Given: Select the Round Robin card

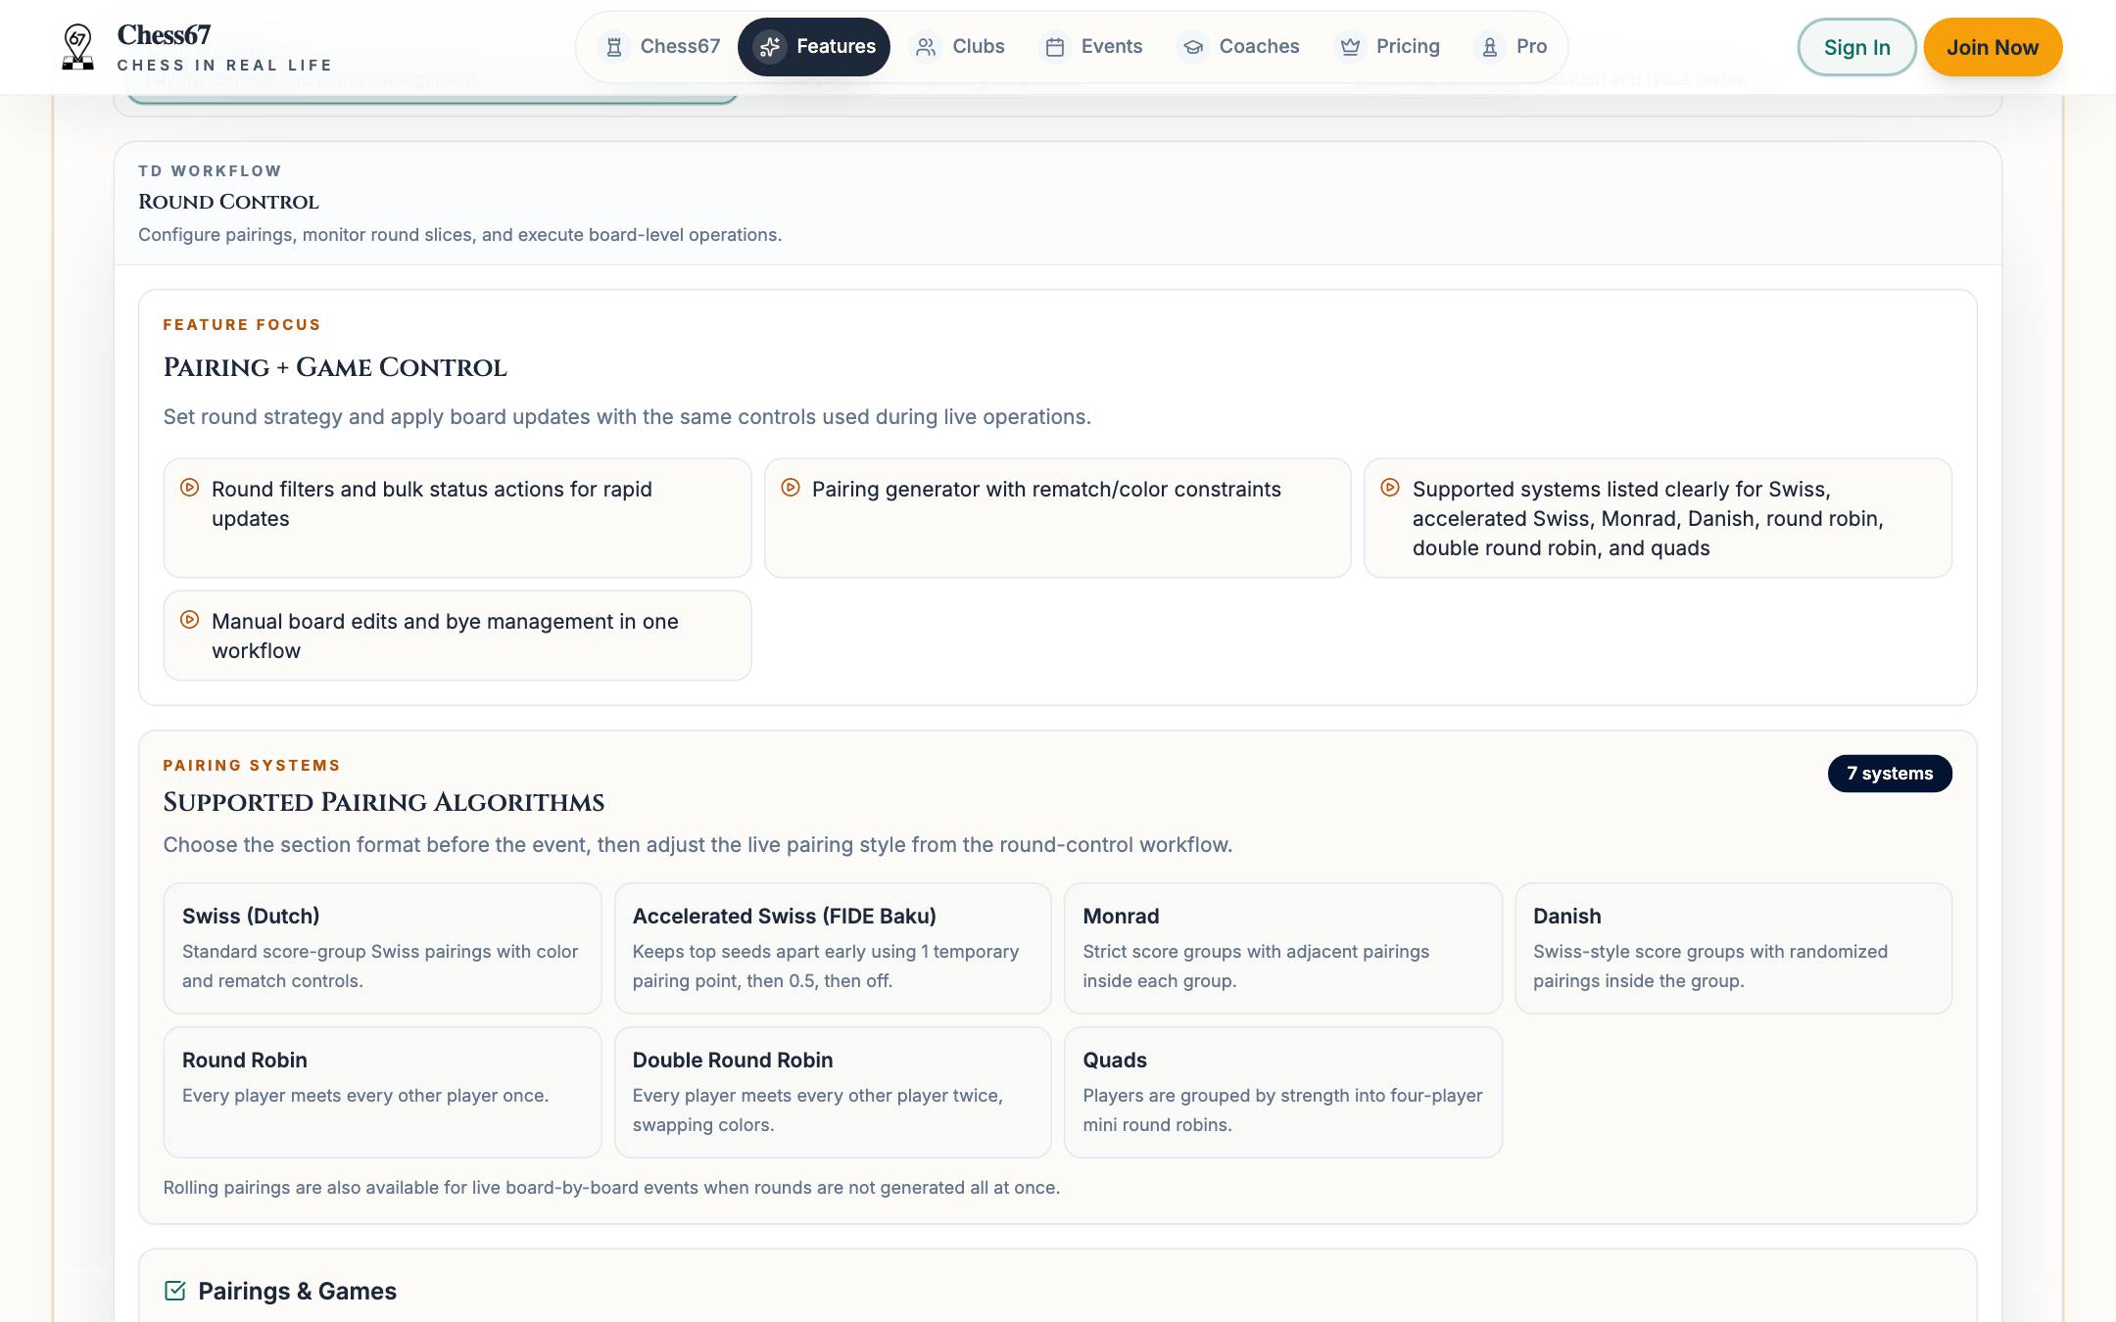Looking at the screenshot, I should pos(382,1092).
